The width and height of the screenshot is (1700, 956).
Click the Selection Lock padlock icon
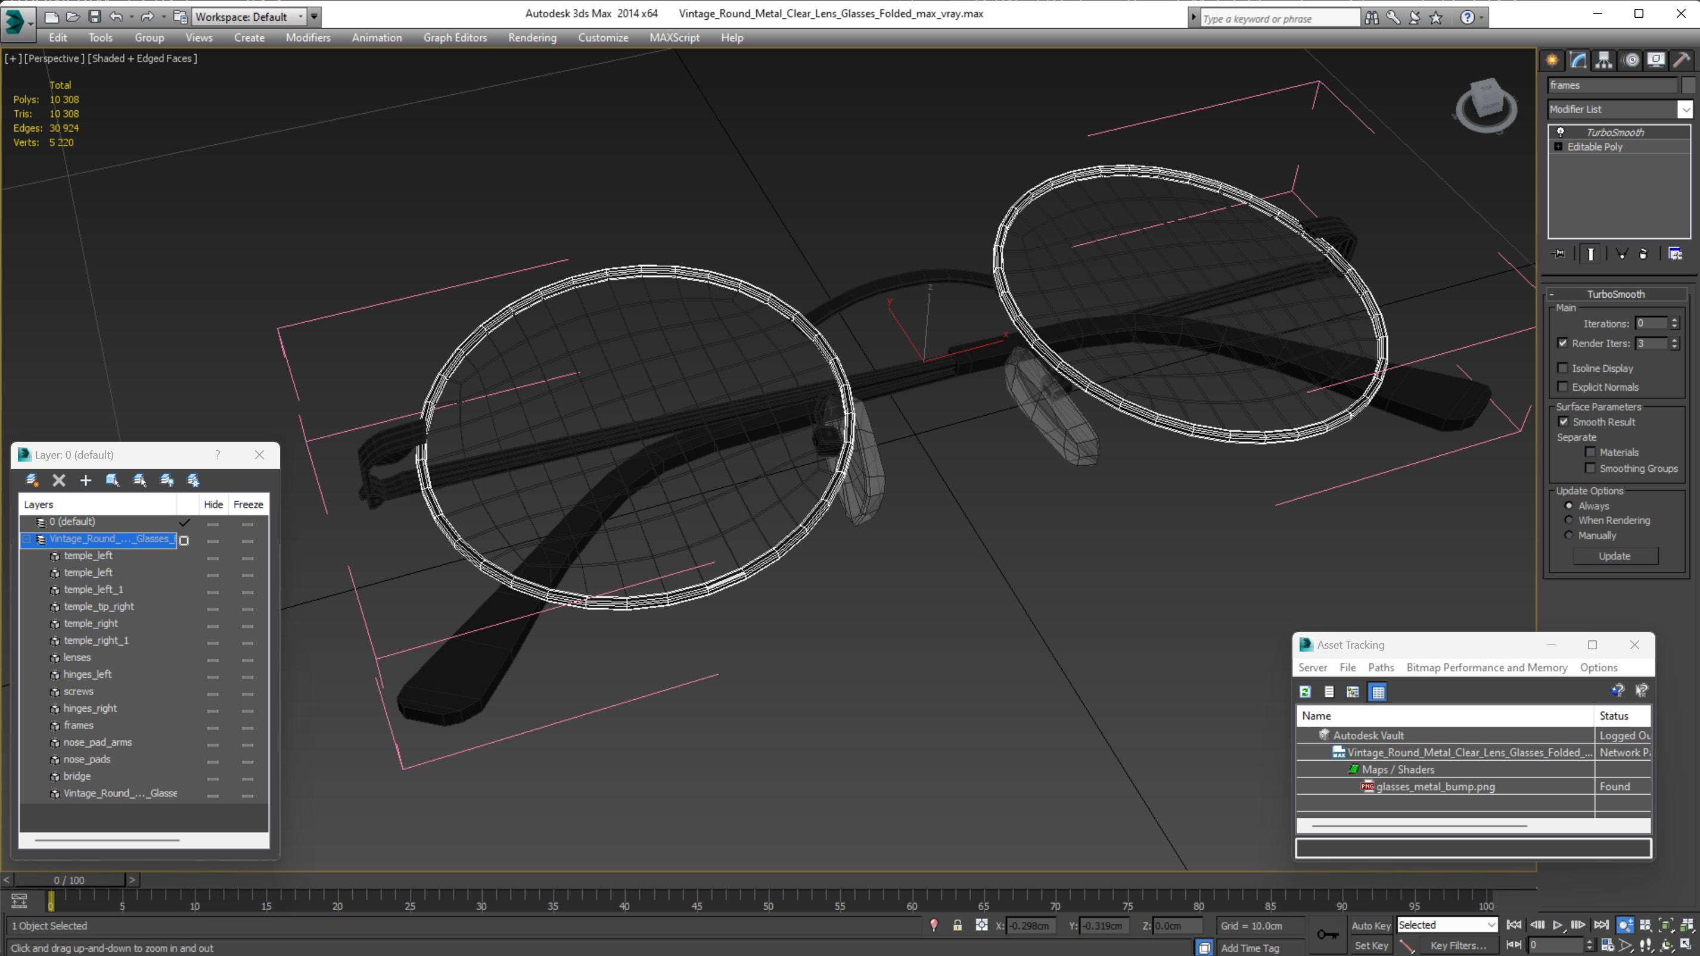point(957,926)
